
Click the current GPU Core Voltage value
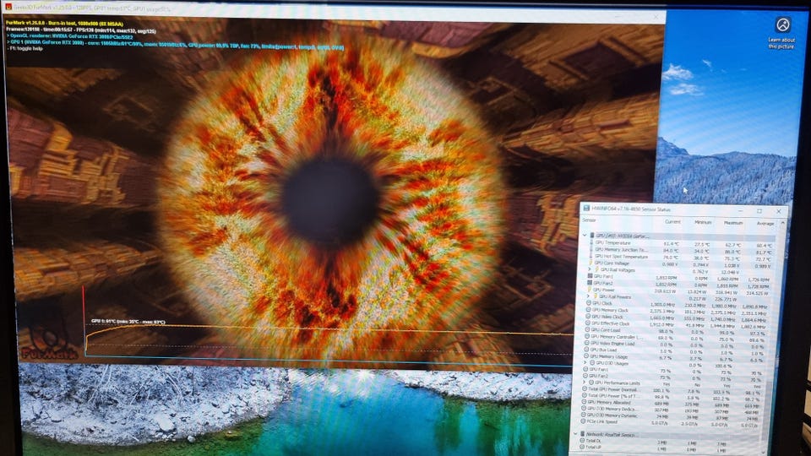tap(670, 264)
